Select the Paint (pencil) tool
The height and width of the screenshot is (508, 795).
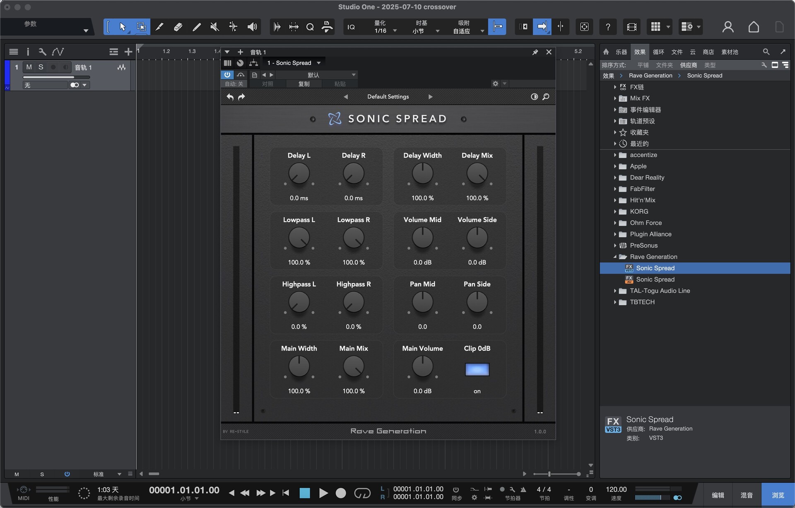click(197, 27)
